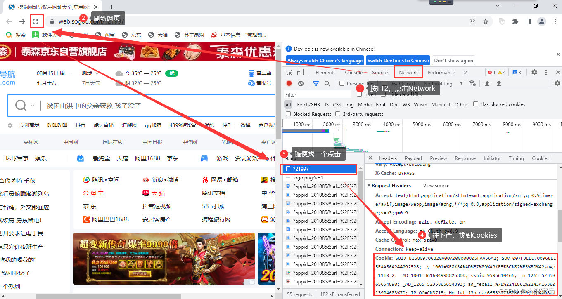The width and height of the screenshot is (562, 299).
Task: Click the search magnifier on Sogou page
Action: point(21,106)
